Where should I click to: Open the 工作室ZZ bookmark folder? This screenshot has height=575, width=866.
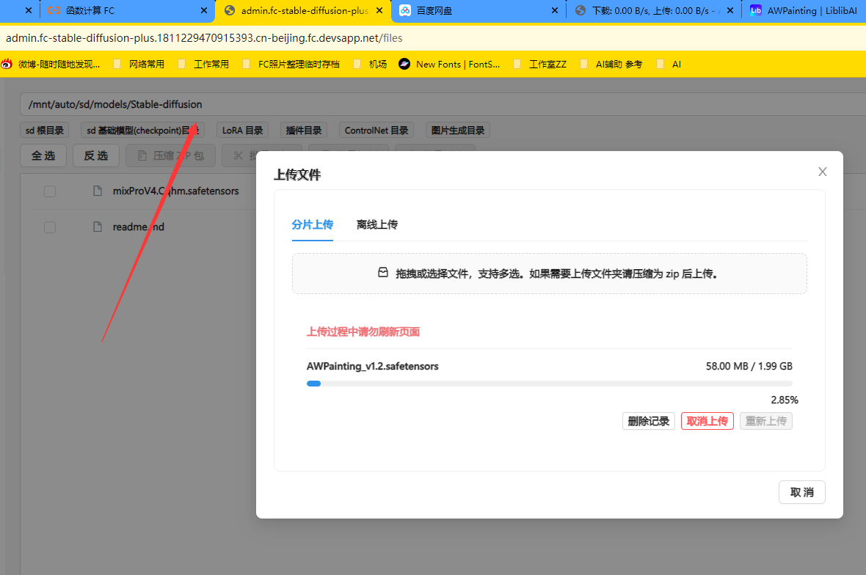[x=540, y=65]
